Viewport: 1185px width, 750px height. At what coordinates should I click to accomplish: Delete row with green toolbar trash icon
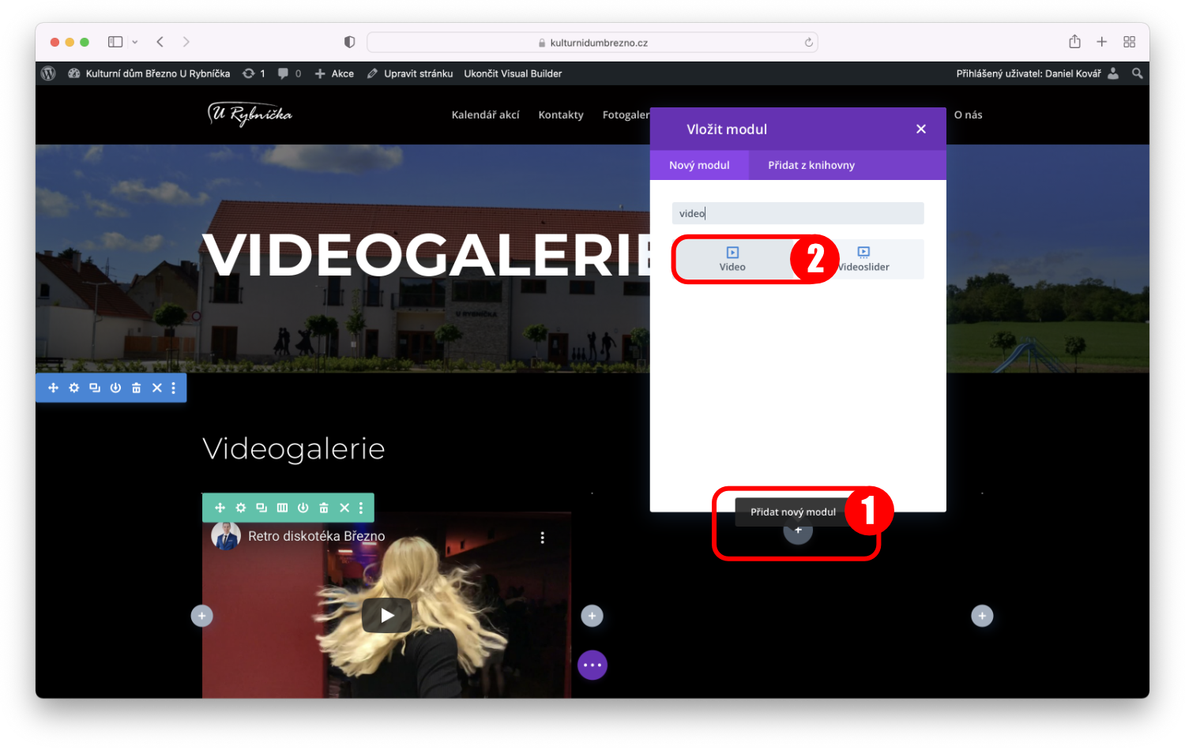coord(323,508)
